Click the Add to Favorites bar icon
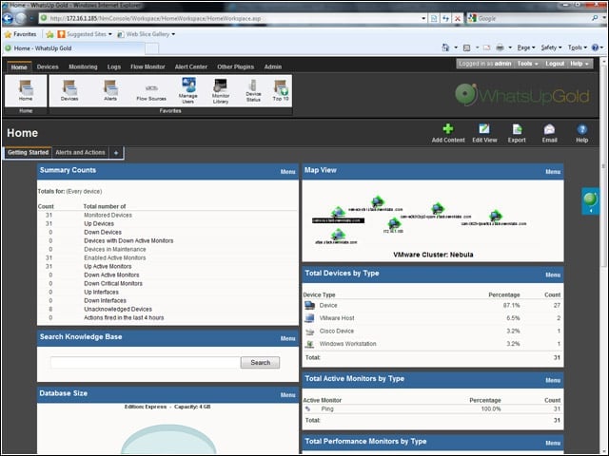Image resolution: width=609 pixels, height=456 pixels. coord(49,34)
